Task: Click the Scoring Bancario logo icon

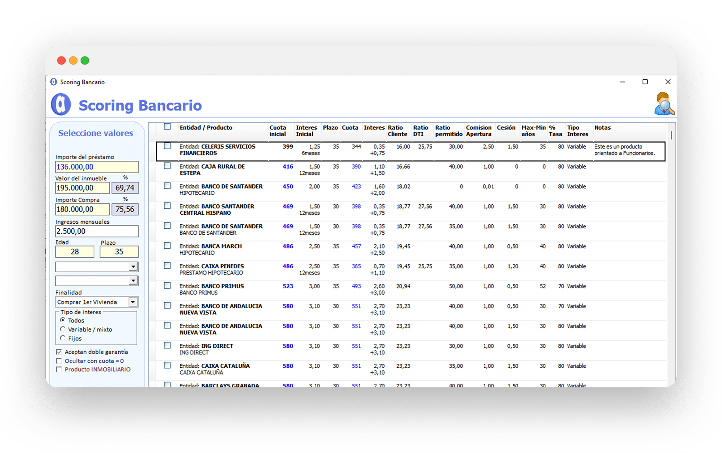Action: tap(61, 104)
